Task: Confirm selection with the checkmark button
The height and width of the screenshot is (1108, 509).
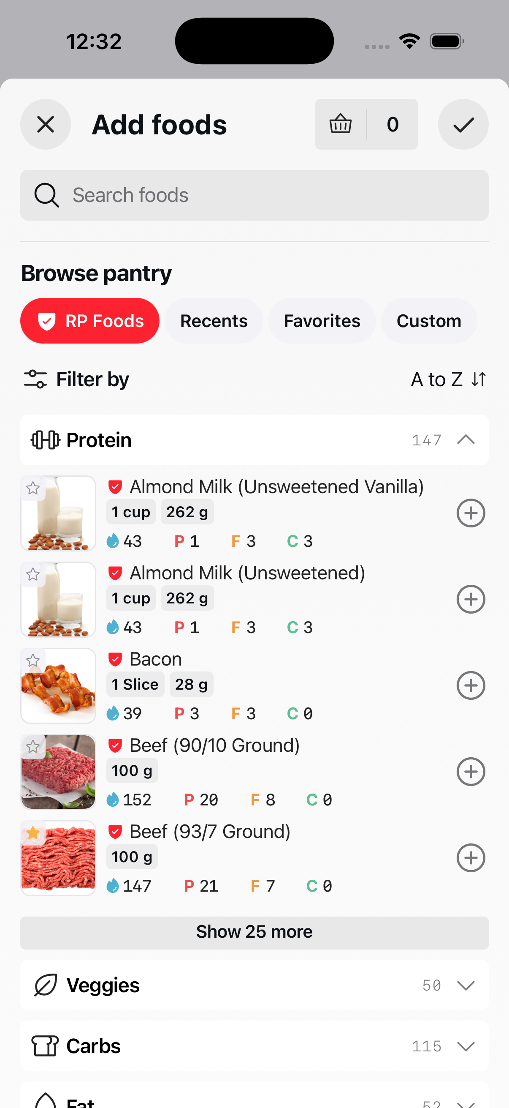Action: click(x=463, y=124)
